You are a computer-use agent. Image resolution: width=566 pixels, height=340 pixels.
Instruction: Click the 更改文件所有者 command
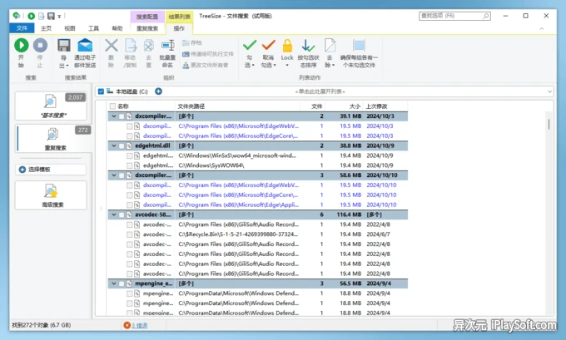205,66
